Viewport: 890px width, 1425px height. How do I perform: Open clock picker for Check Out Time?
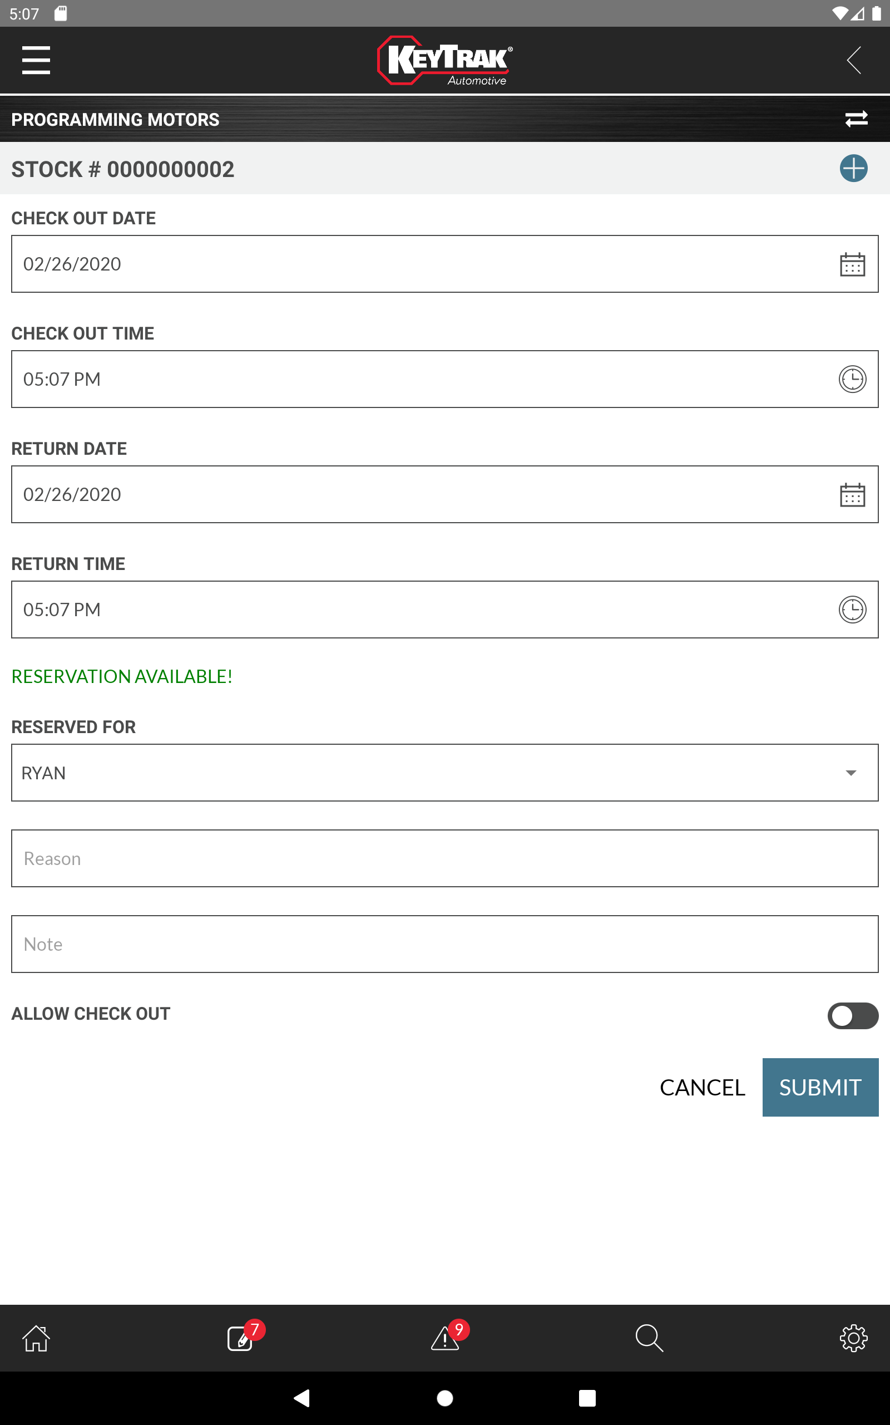point(852,379)
